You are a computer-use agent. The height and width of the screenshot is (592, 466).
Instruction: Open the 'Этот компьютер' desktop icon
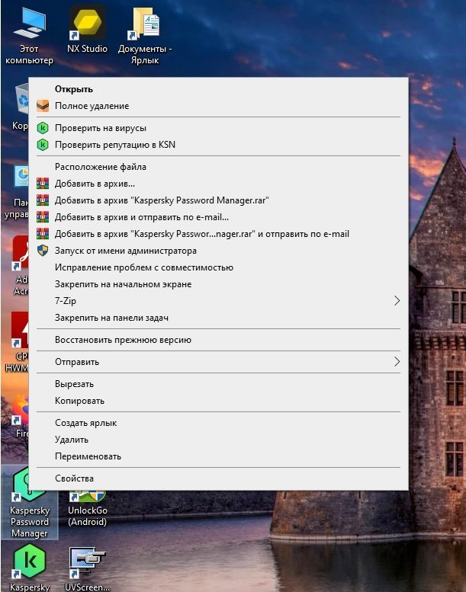pos(29,36)
